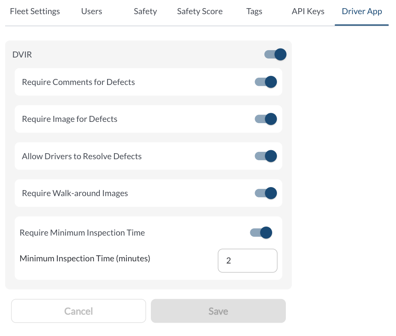Click the DVIR section heading text
The width and height of the screenshot is (396, 336).
coord(22,54)
